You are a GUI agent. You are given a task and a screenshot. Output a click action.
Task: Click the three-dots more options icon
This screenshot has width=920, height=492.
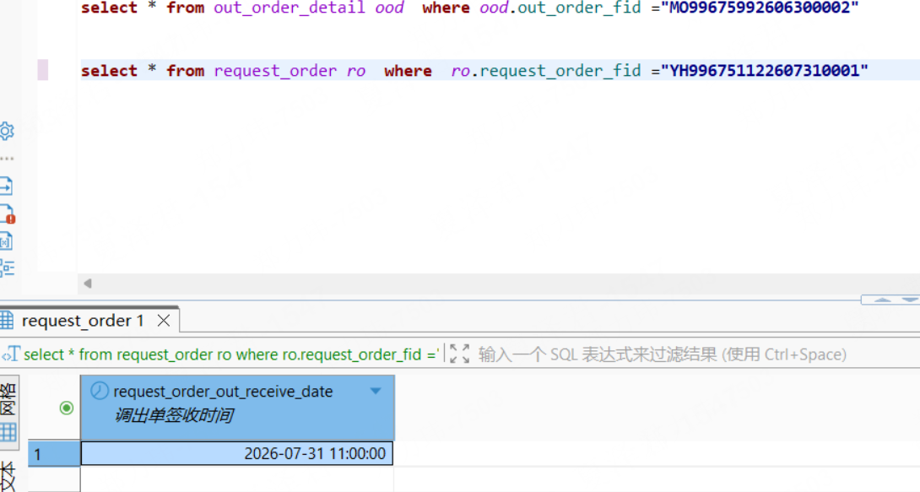7,159
